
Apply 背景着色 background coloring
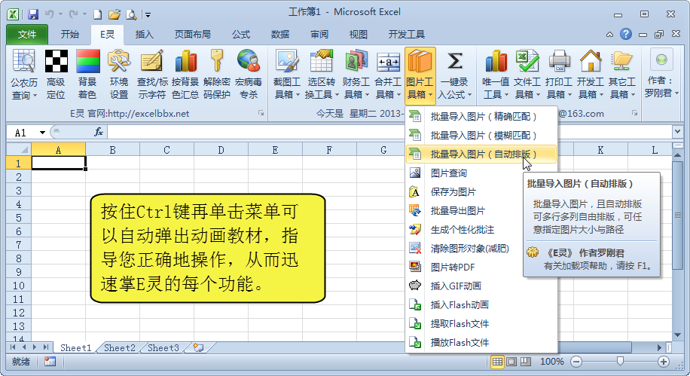87,74
